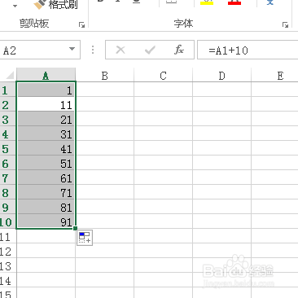Select cell A8 containing 71

(x=46, y=192)
